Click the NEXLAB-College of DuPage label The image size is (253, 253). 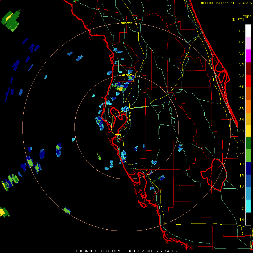pyautogui.click(x=225, y=3)
